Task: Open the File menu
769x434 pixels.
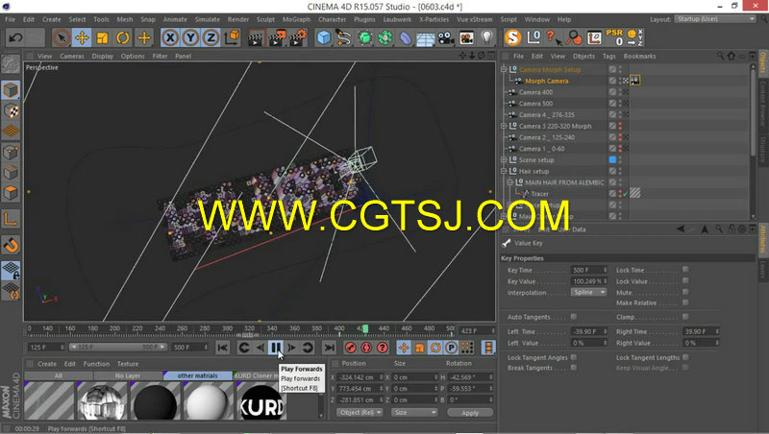Action: [x=10, y=19]
